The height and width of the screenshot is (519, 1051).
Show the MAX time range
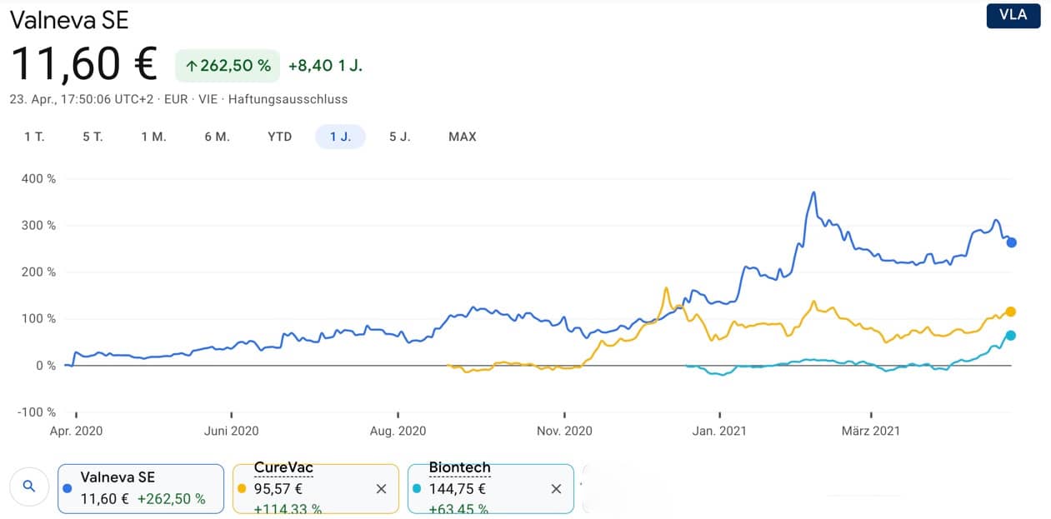click(463, 137)
